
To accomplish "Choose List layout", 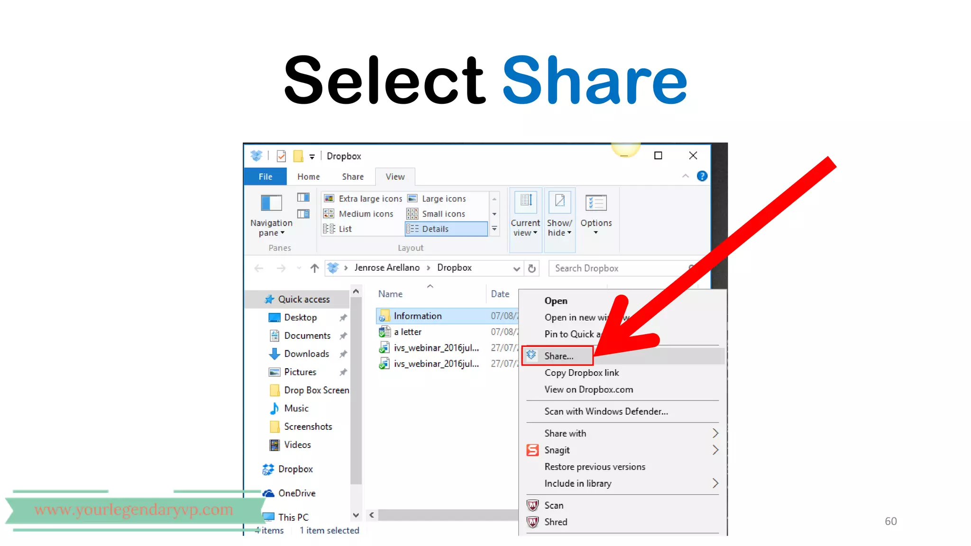I will pos(338,228).
